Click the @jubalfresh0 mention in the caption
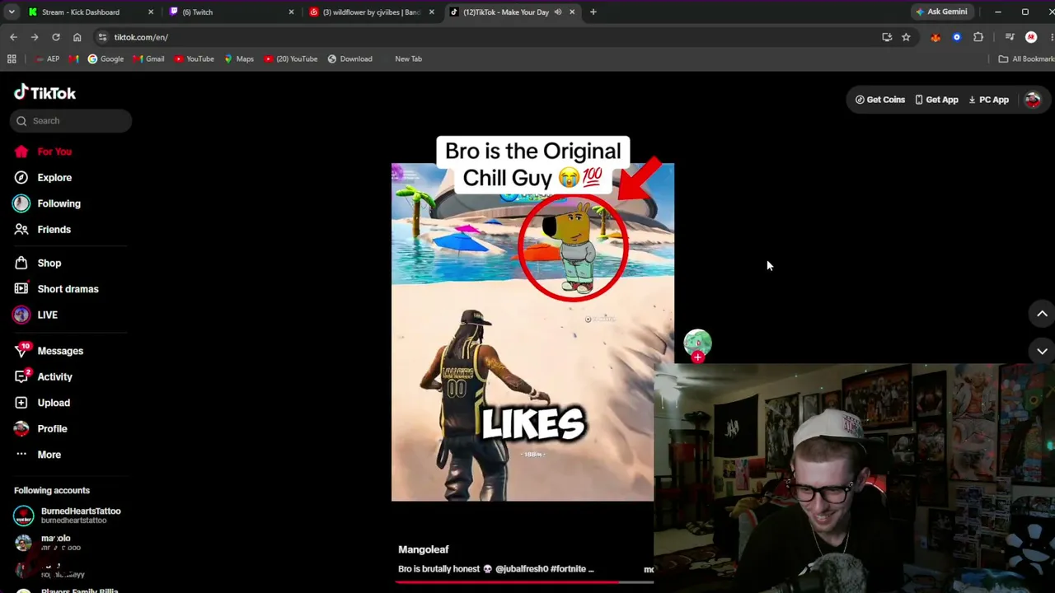Screen dimensions: 1055x593 (520, 569)
